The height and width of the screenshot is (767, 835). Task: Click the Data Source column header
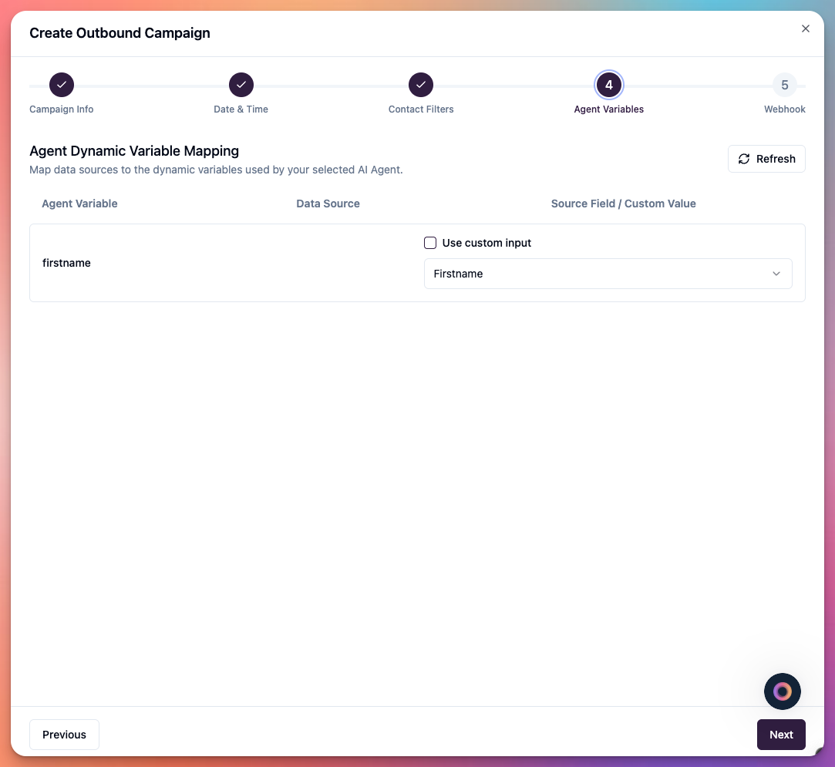[328, 204]
